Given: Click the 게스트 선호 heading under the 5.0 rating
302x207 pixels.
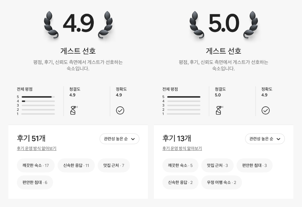Looking at the screenshot, I should (223, 51).
